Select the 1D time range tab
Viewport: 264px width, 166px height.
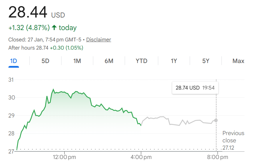click(13, 61)
